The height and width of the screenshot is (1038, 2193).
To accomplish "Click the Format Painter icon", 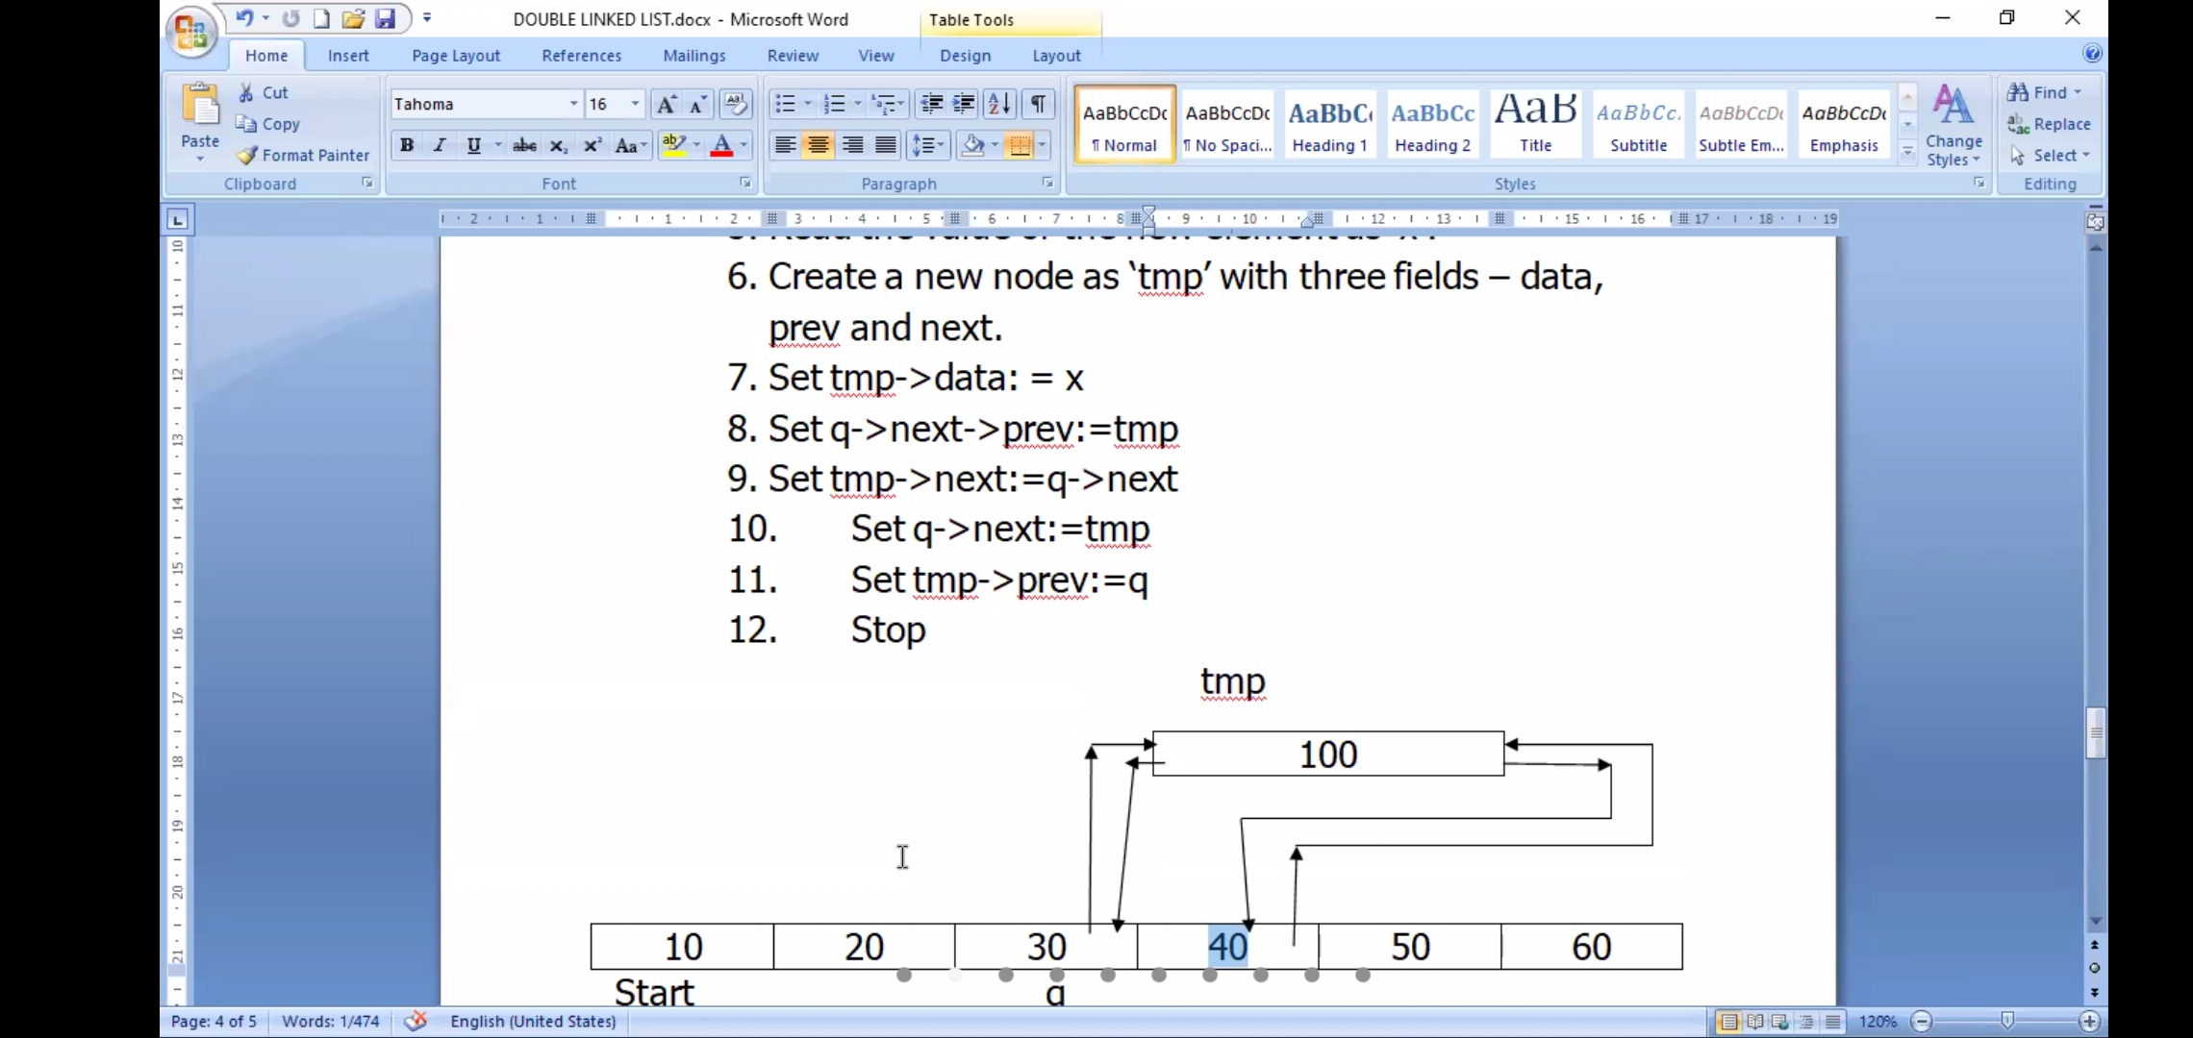I will click(x=248, y=155).
